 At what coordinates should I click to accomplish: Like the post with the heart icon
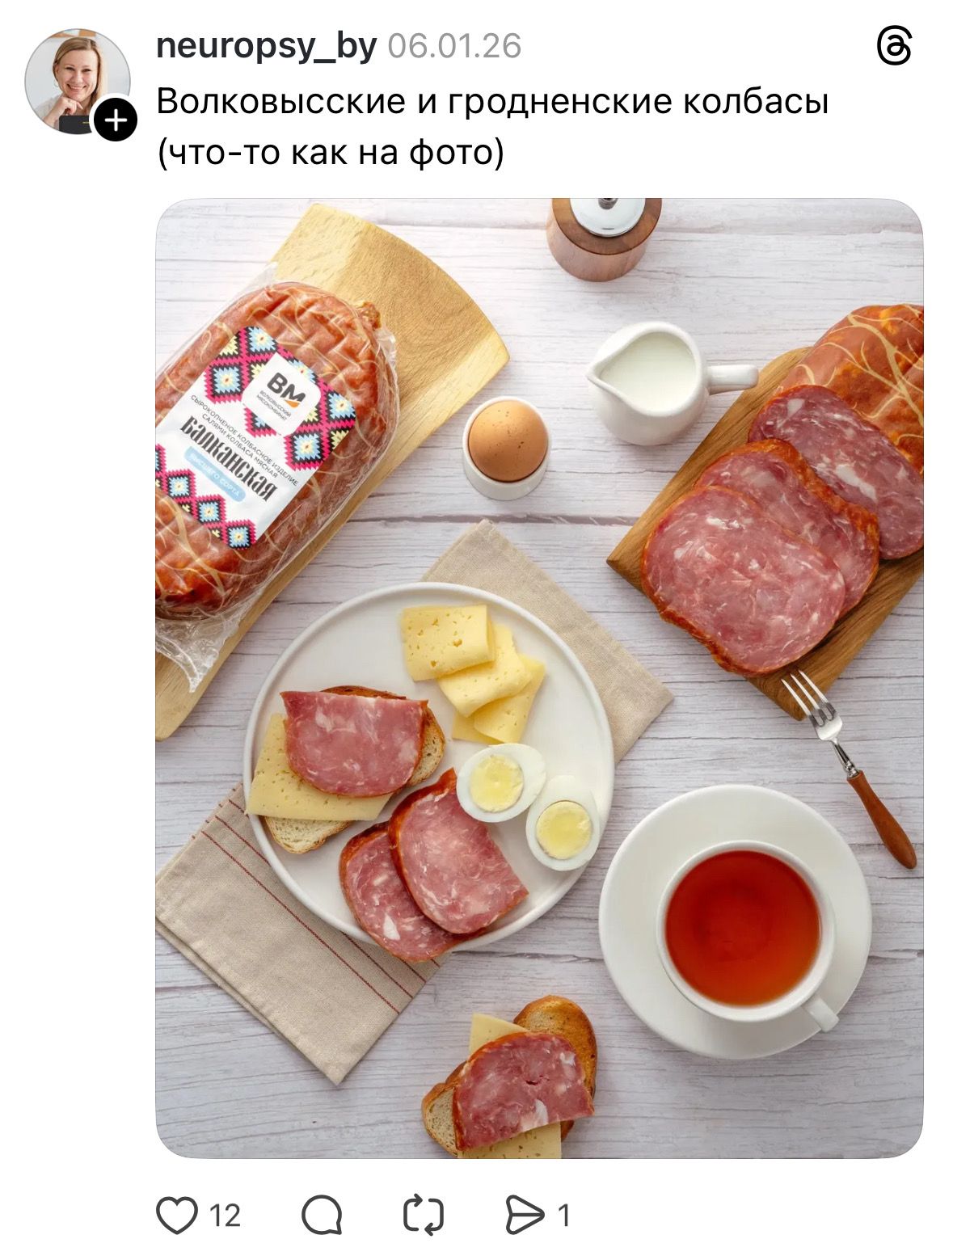[x=177, y=1215]
